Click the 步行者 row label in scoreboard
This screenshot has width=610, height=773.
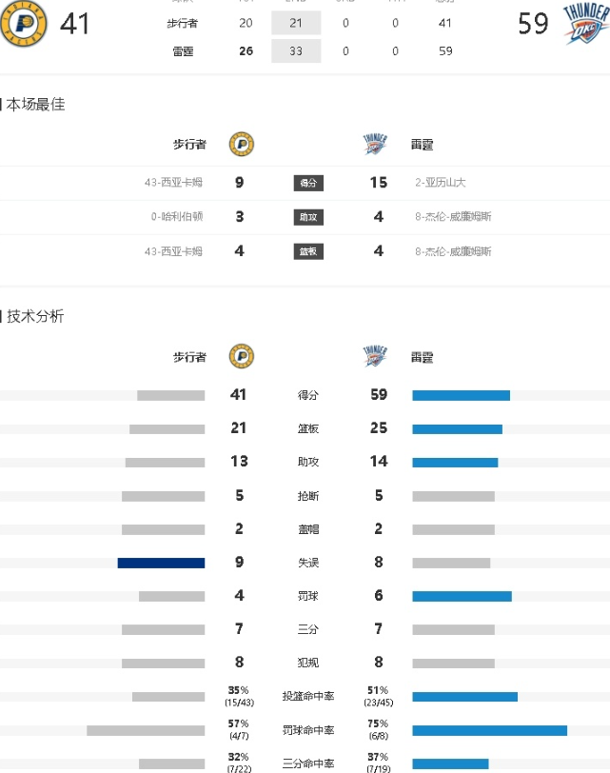coord(183,23)
